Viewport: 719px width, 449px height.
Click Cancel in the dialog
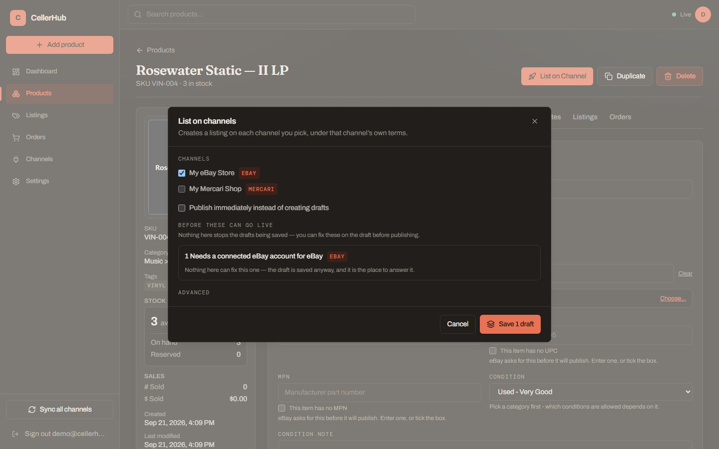(x=457, y=324)
